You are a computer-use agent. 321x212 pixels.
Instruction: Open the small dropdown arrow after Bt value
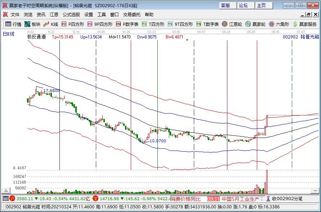tap(187, 40)
